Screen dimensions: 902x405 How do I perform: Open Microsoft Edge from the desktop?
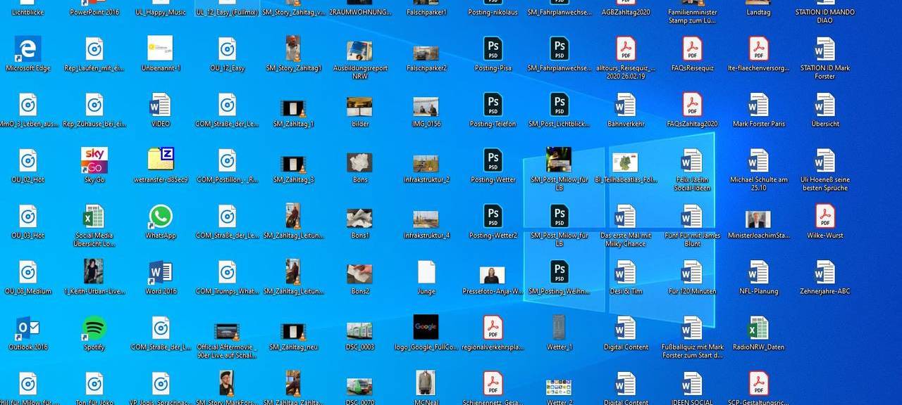(27, 51)
